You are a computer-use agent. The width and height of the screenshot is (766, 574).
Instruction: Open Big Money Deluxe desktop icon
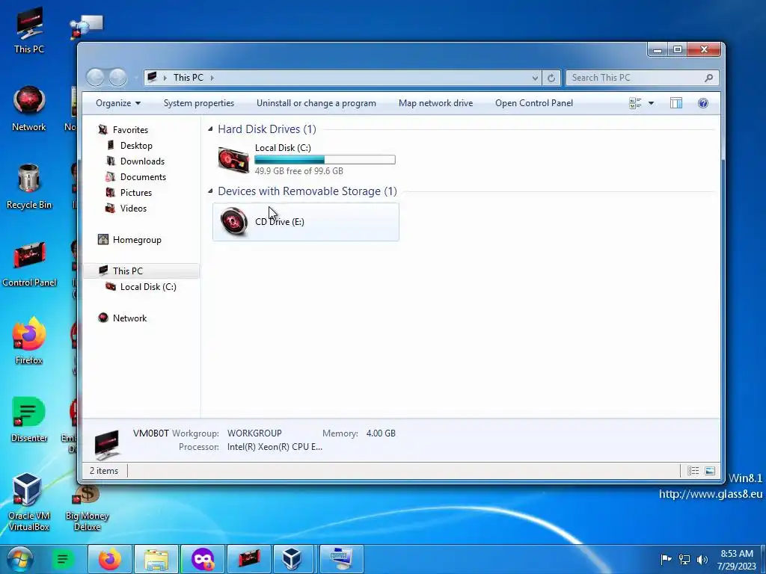(87, 507)
